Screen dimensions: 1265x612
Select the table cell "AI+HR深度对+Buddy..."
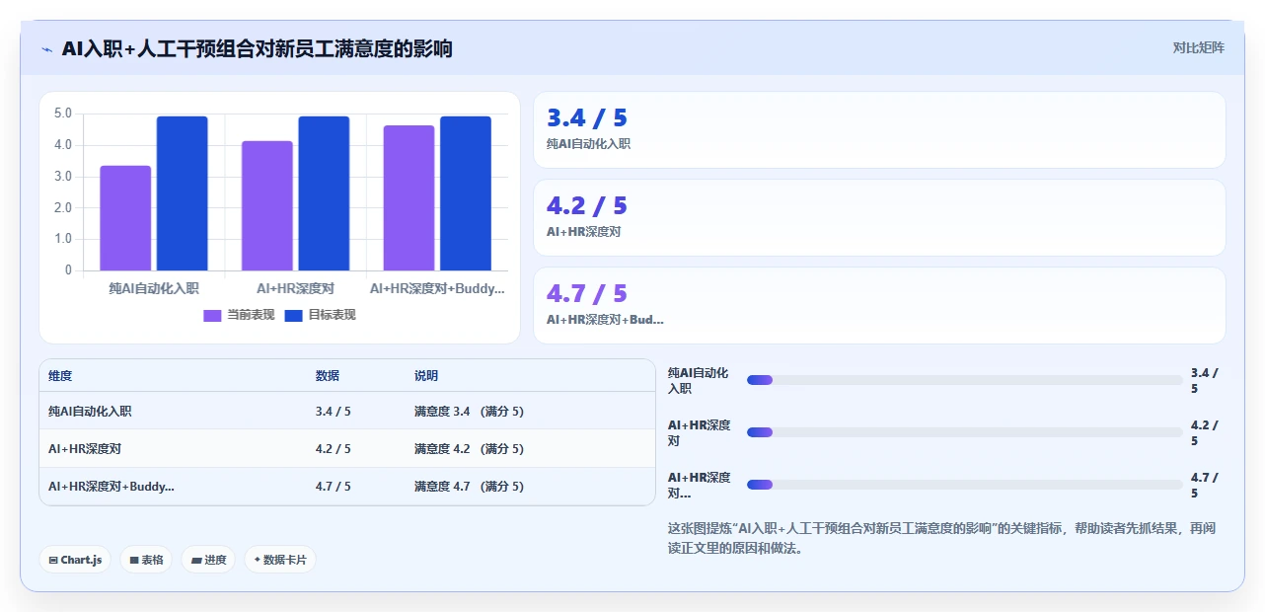[x=112, y=487]
